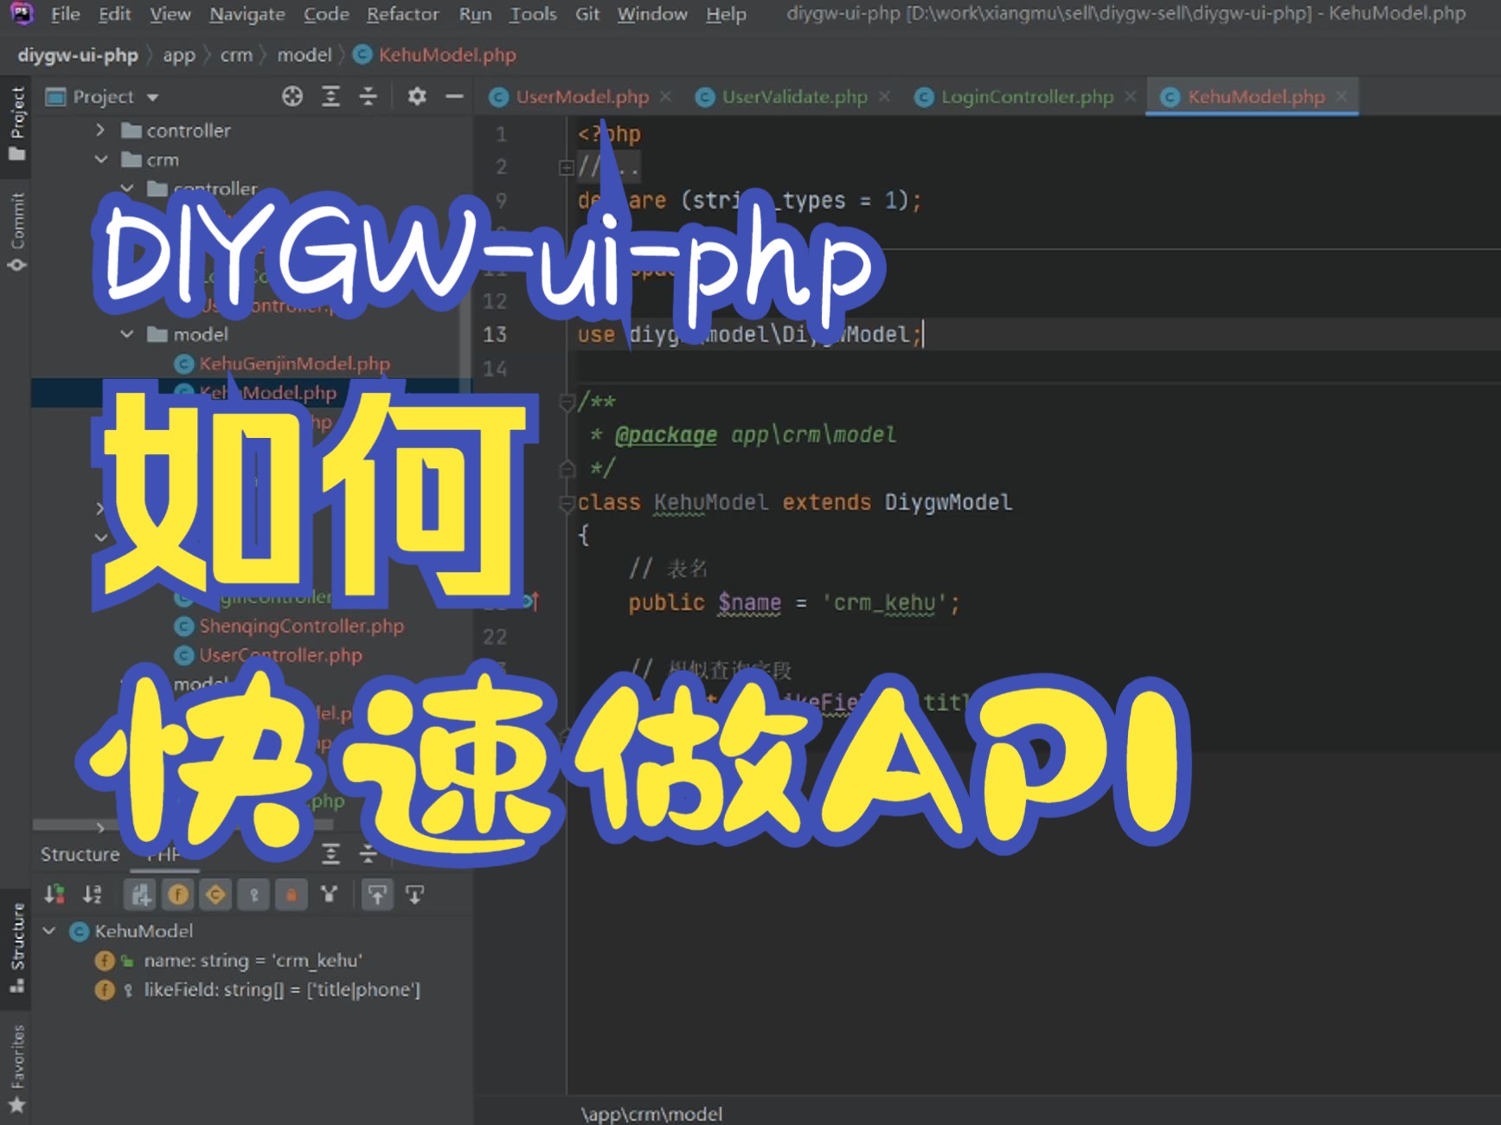Open the Project panel settings gear

tap(416, 96)
